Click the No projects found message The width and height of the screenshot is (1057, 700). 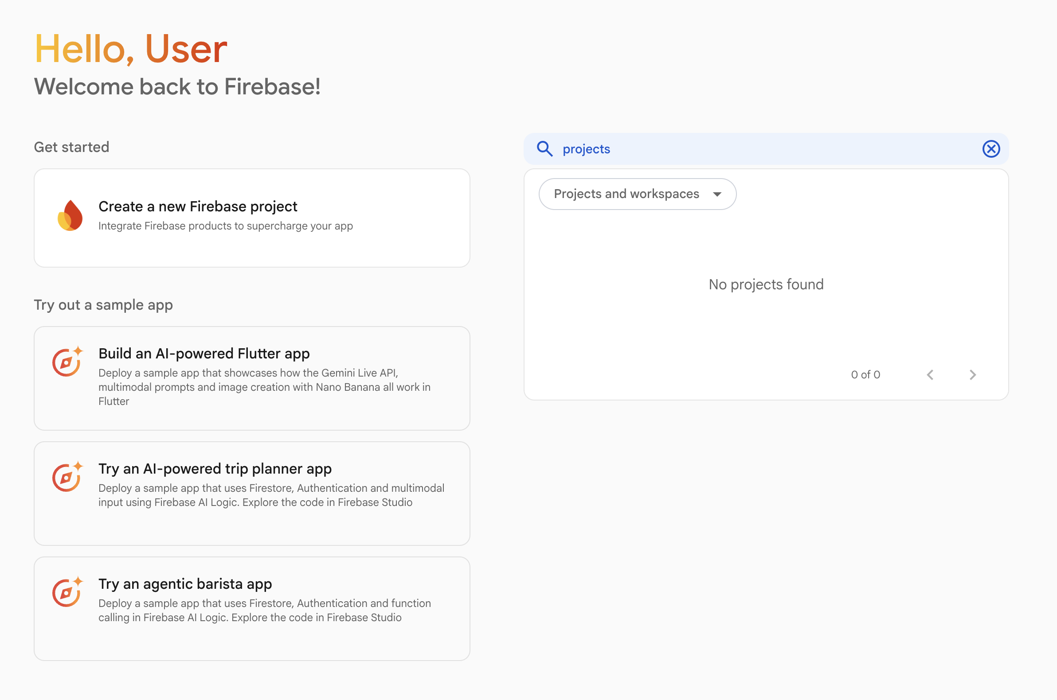point(766,284)
